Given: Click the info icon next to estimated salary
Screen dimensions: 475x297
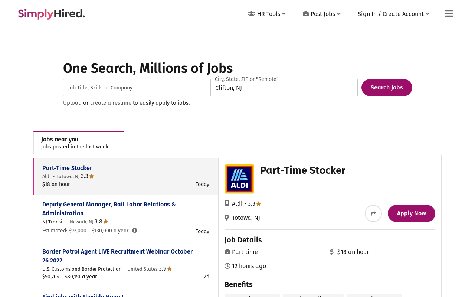Looking at the screenshot, I should coord(135,231).
